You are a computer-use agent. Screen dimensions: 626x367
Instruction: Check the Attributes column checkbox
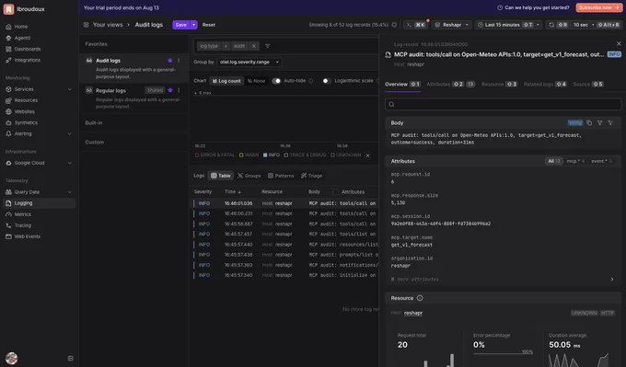tap(336, 192)
